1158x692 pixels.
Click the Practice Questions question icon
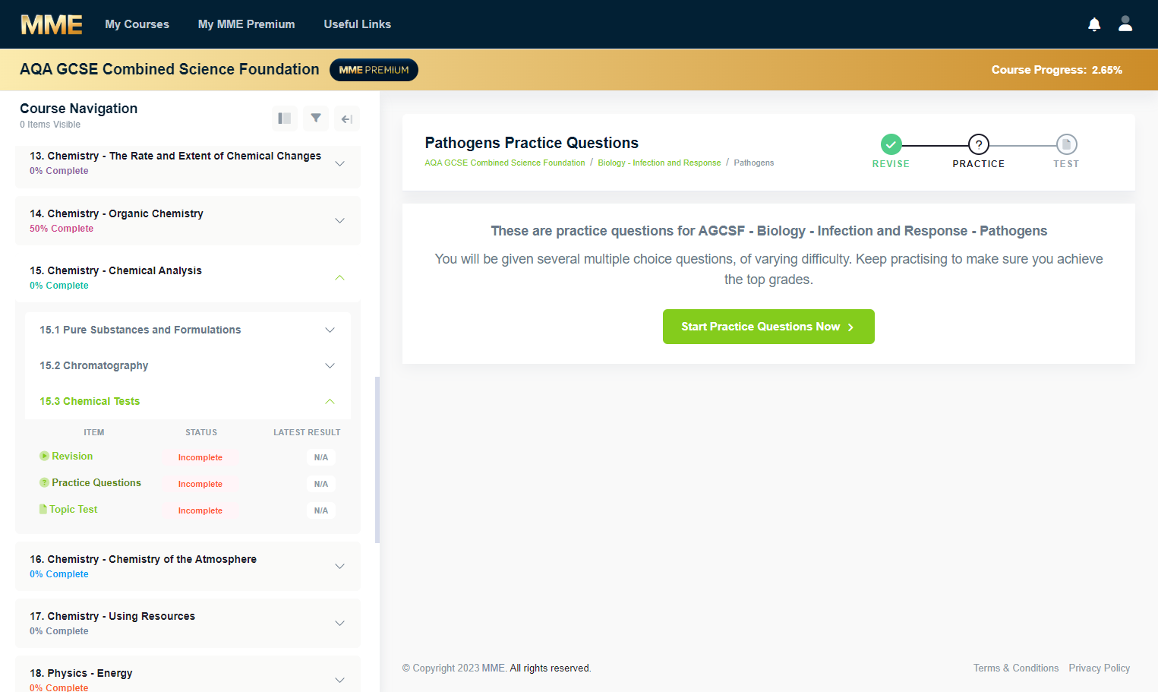[x=44, y=482]
